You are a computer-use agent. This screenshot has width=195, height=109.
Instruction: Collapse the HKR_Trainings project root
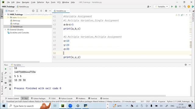pyautogui.click(x=5, y=15)
